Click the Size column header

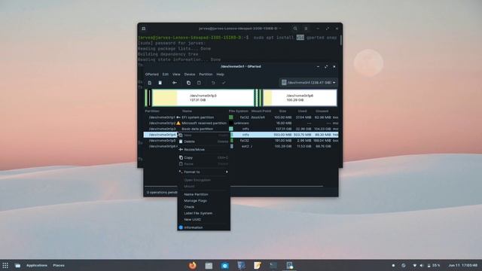[282, 111]
